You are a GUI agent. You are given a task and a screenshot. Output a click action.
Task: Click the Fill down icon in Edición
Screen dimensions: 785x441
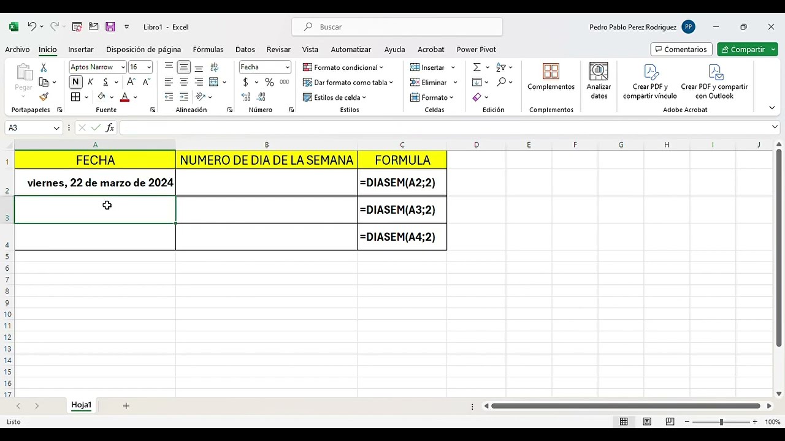(477, 82)
